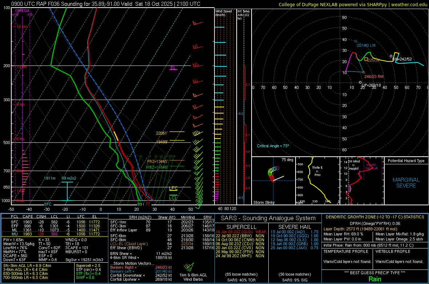The height and width of the screenshot is (284, 429).
Task: Select the EFF parcel row in the PCL table
Action: 55,226
